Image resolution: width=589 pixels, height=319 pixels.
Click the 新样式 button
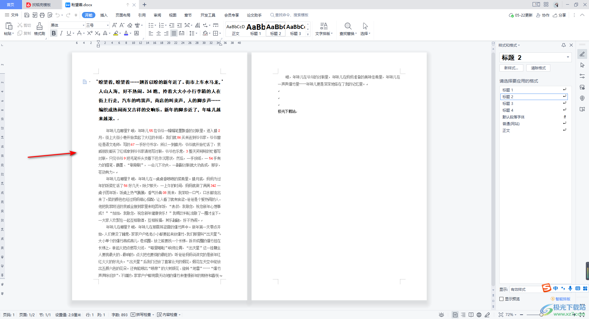click(511, 68)
